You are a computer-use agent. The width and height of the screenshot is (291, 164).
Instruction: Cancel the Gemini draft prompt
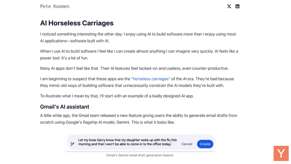pos(187,144)
